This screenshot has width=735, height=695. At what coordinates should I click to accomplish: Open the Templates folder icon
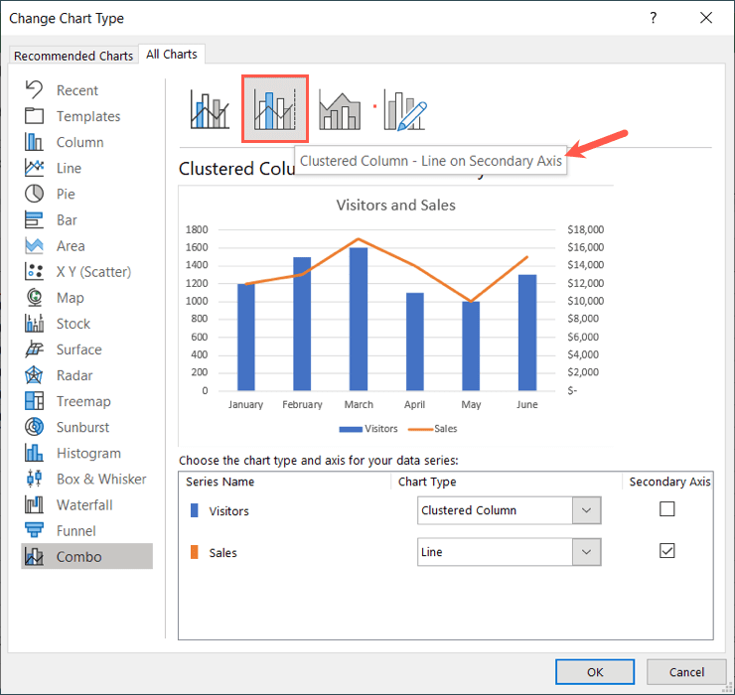pos(34,116)
